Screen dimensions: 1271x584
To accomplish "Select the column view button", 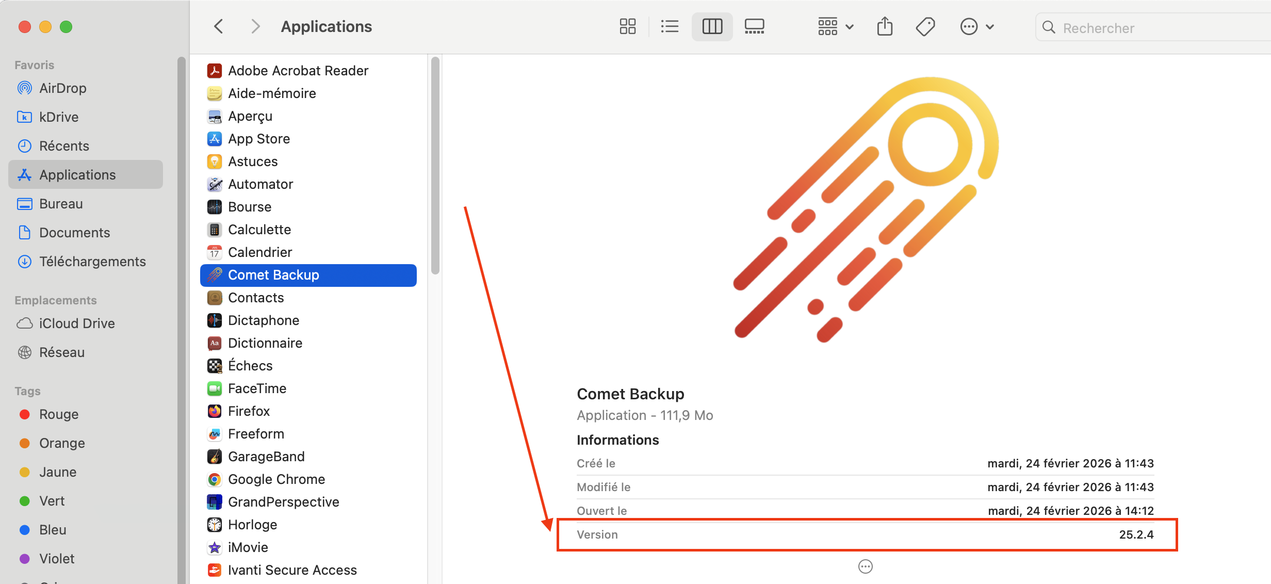I will 712,27.
